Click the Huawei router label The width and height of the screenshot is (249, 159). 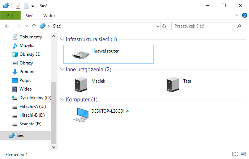click(x=105, y=51)
